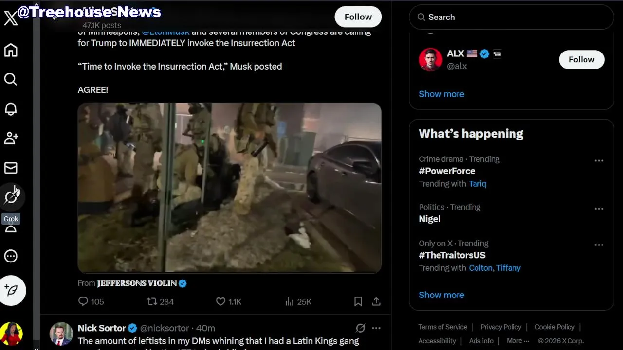623x350 pixels.
Task: Follow the ALX account
Action: click(581, 60)
